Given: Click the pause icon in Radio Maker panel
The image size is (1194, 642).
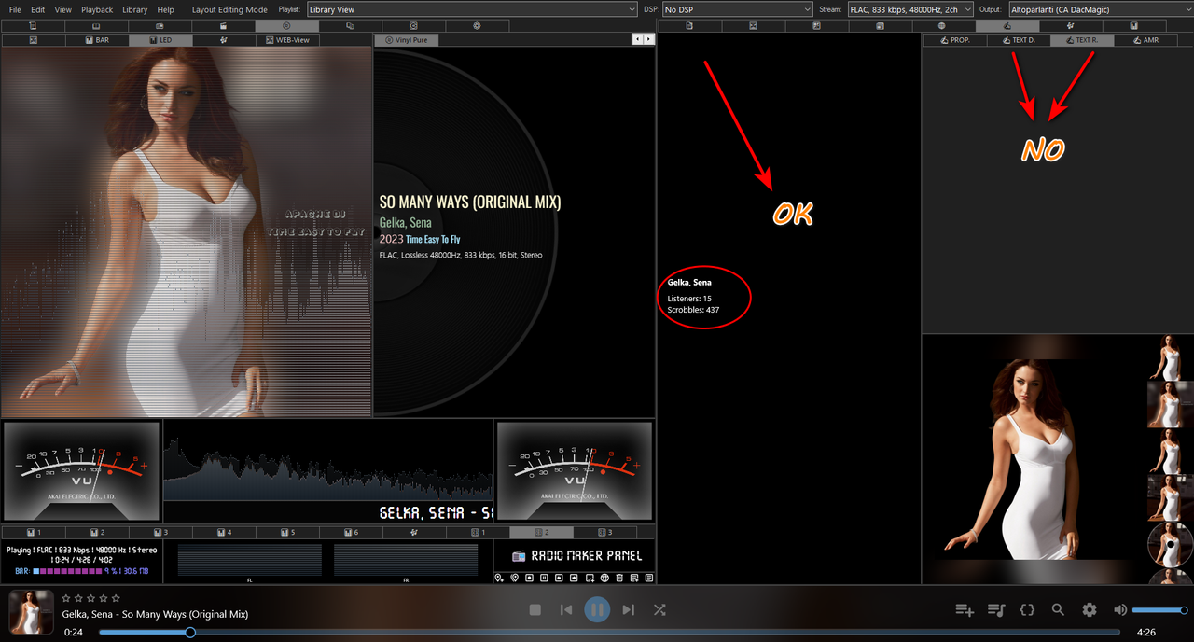Looking at the screenshot, I should 545,578.
